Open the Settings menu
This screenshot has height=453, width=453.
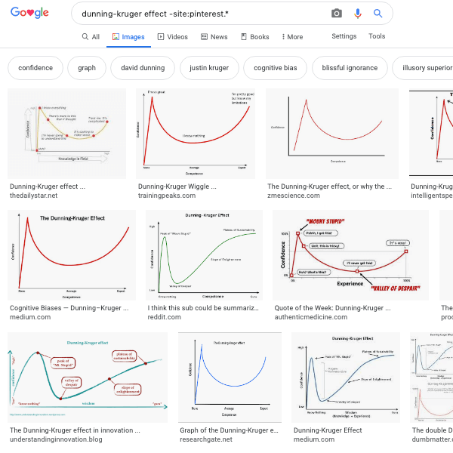(x=344, y=36)
